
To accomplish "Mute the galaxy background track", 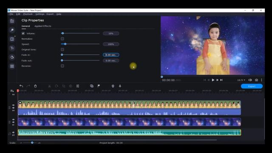I will pyautogui.click(x=13, y=122).
